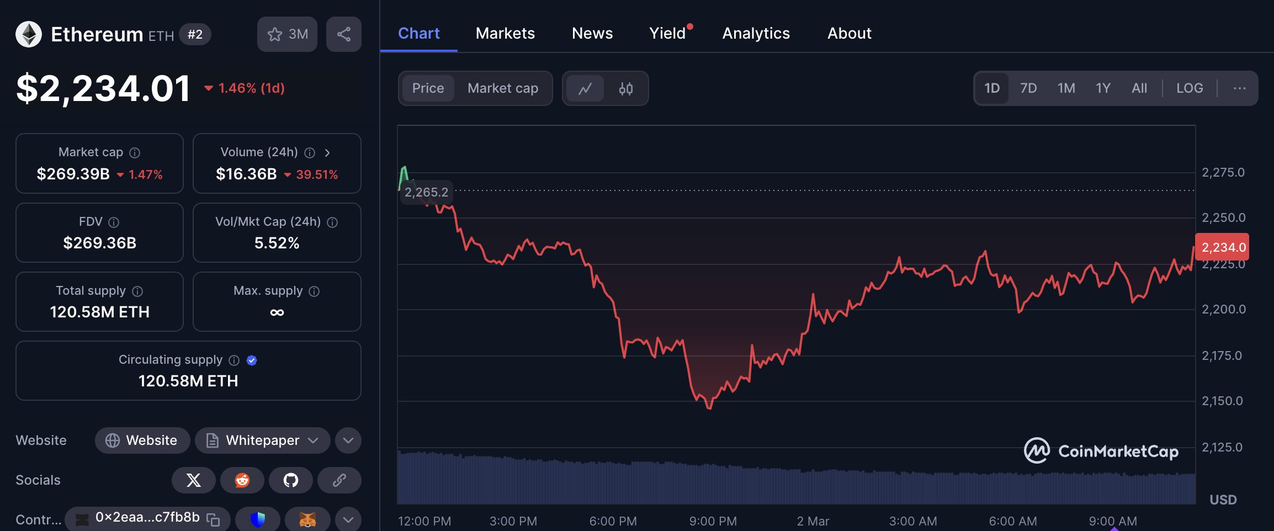Select the 1D time range
The image size is (1274, 531).
click(992, 88)
